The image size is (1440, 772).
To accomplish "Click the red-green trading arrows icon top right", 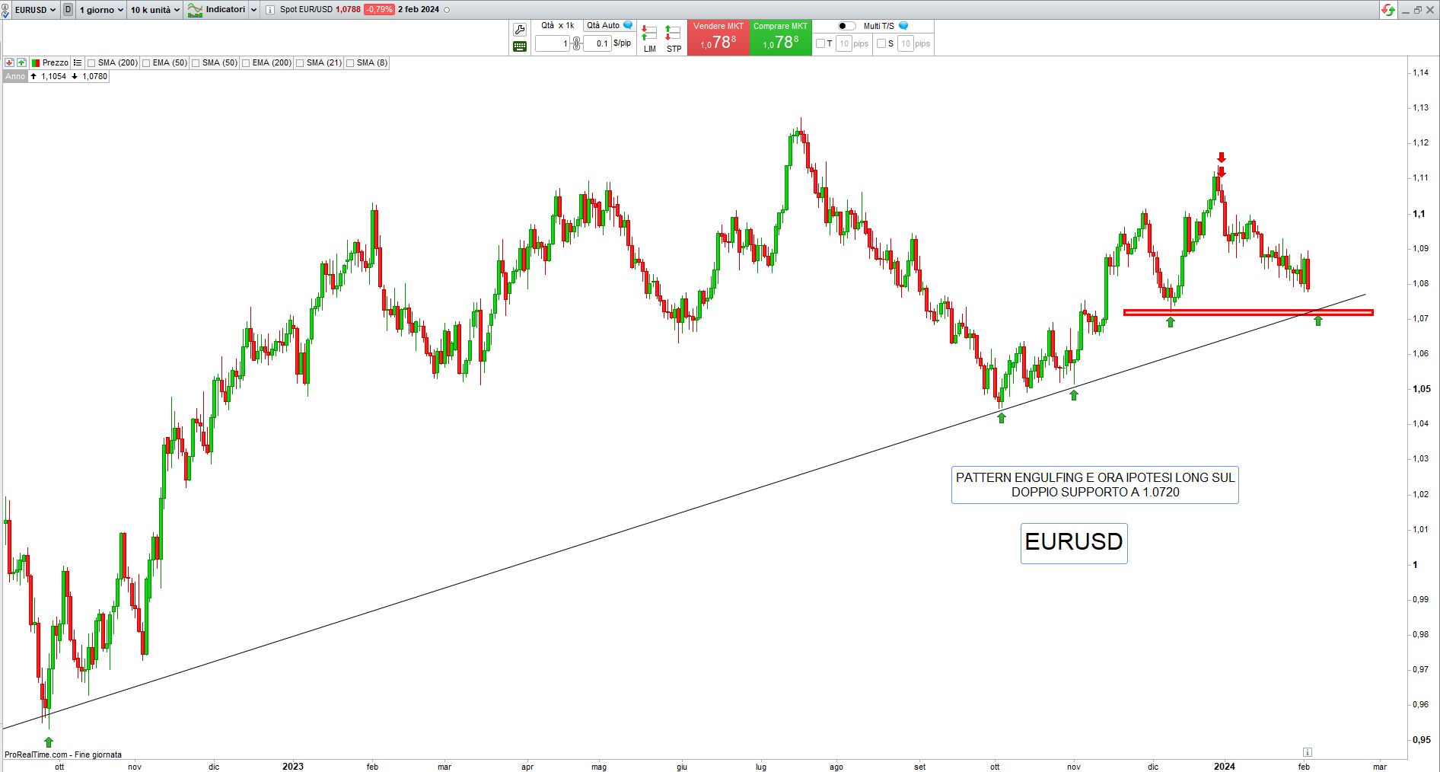I will click(x=1387, y=10).
